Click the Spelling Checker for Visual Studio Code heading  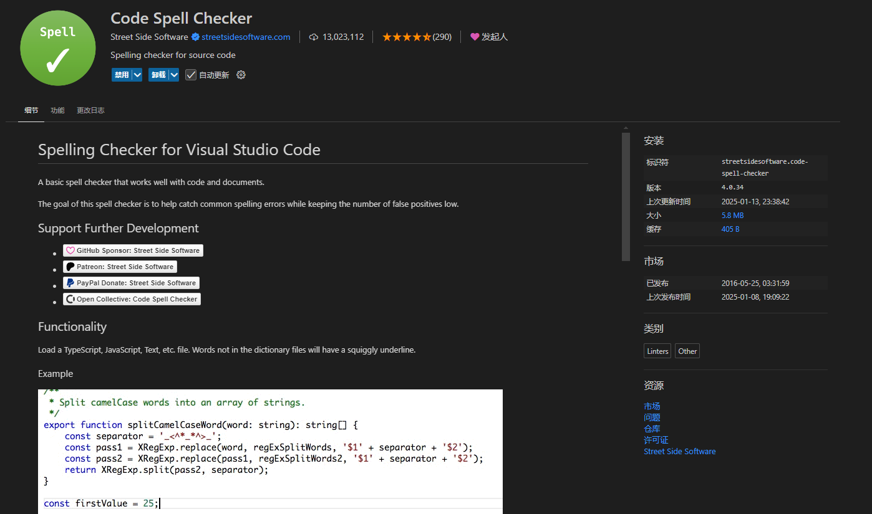point(179,150)
